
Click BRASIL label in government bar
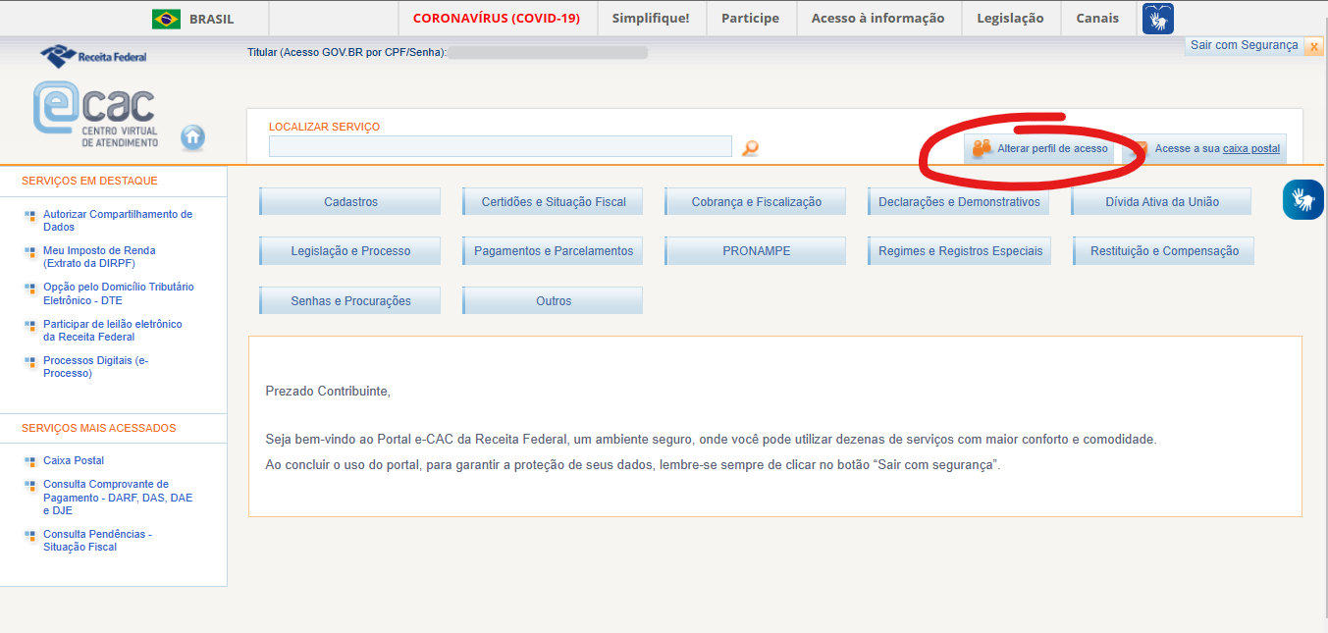click(x=211, y=19)
